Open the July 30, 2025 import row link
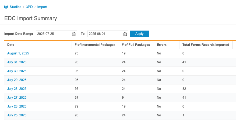236x133 pixels. click(17, 71)
